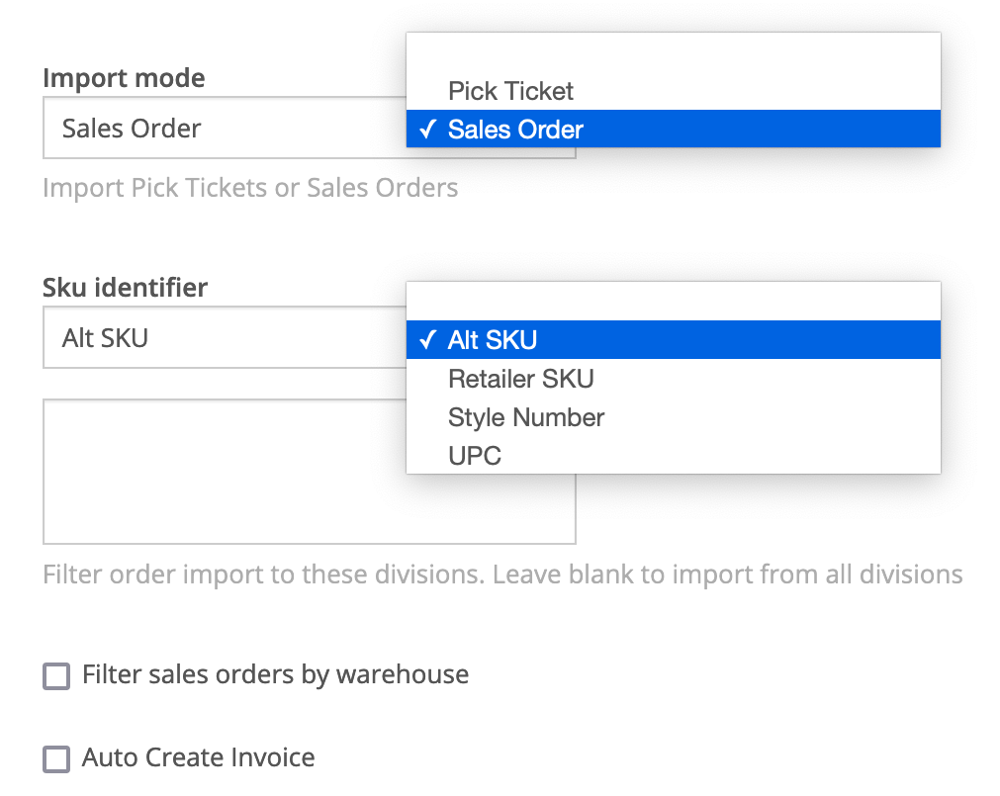Image resolution: width=1000 pixels, height=796 pixels.
Task: Select UPC as Sku identifier
Action: coord(673,455)
